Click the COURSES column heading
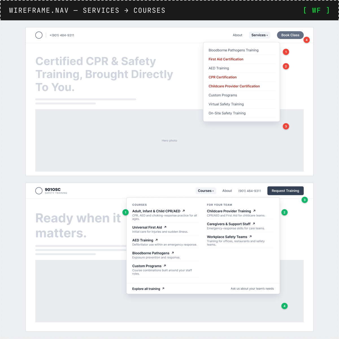The image size is (339, 339). [x=140, y=205]
